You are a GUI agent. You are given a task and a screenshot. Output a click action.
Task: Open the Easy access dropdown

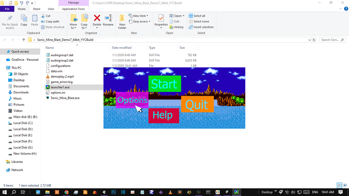[139, 21]
